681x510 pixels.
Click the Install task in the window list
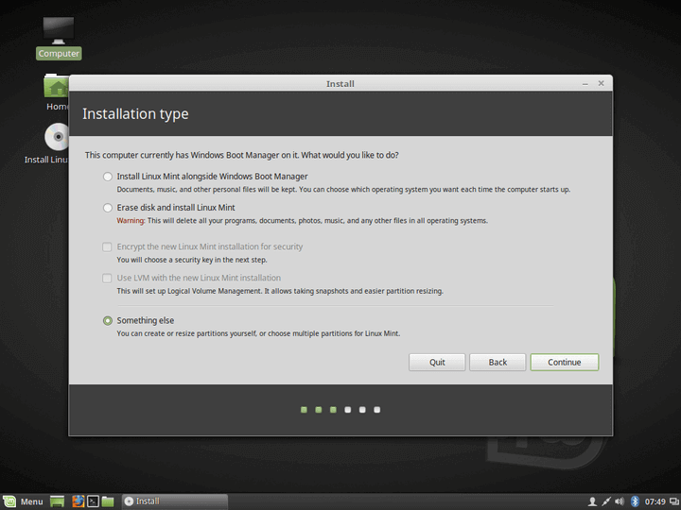coord(175,501)
